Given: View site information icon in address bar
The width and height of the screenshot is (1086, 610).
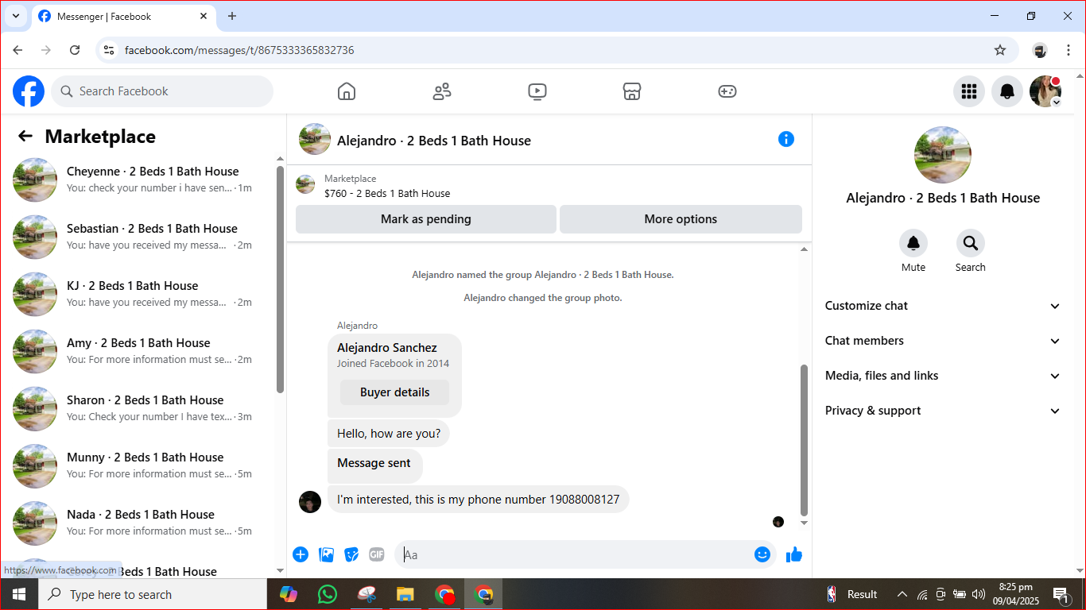Looking at the screenshot, I should pyautogui.click(x=110, y=50).
